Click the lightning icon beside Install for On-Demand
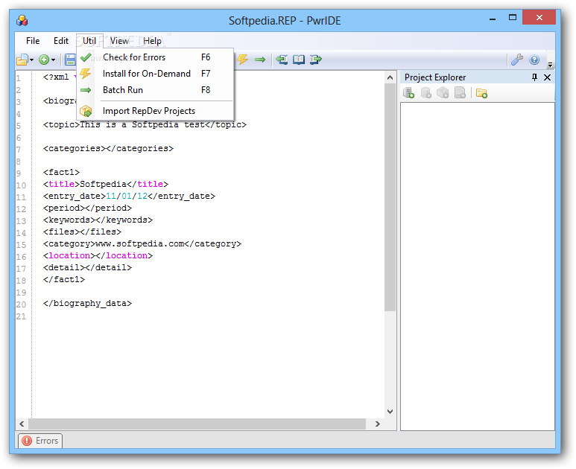Screen dimensions: 576x469 86,74
